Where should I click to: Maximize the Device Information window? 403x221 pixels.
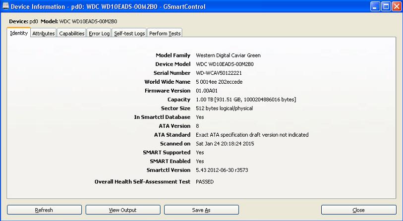(386, 6)
